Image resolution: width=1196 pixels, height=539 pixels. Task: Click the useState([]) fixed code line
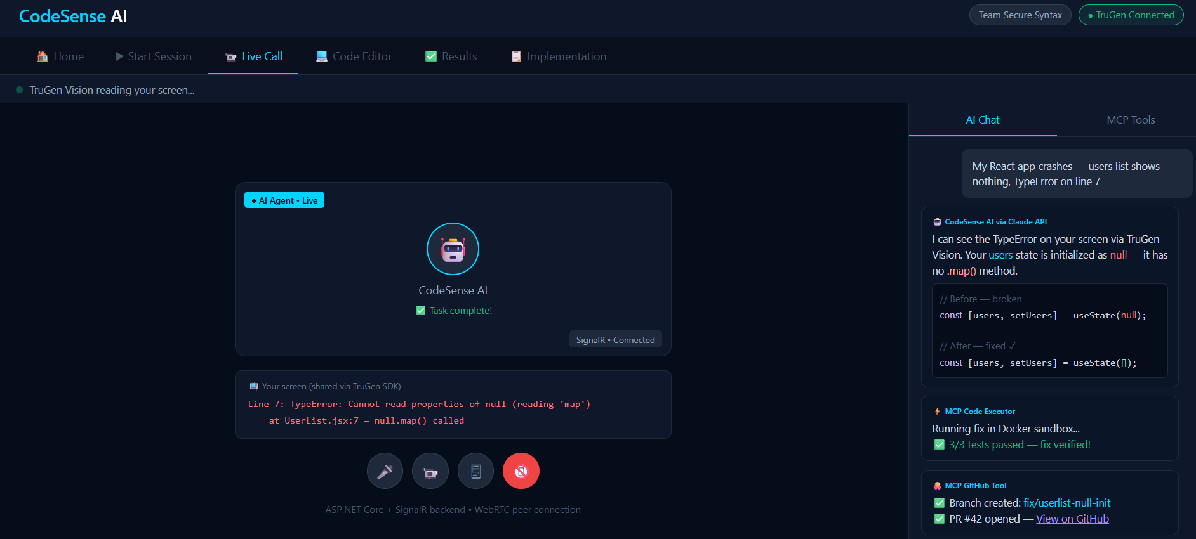(x=1038, y=363)
